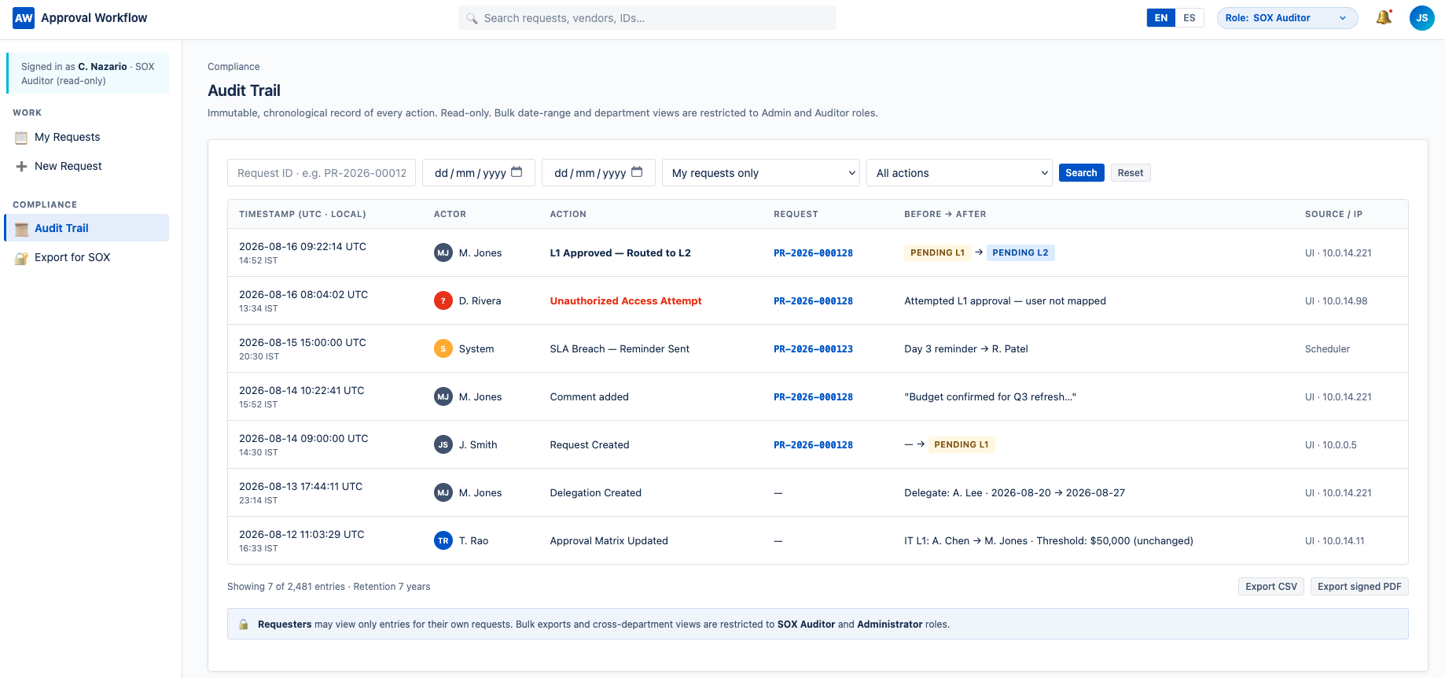Click PENDING L1 badge in L1 Approved row
Screen dimensions: 1445x678
(937, 253)
